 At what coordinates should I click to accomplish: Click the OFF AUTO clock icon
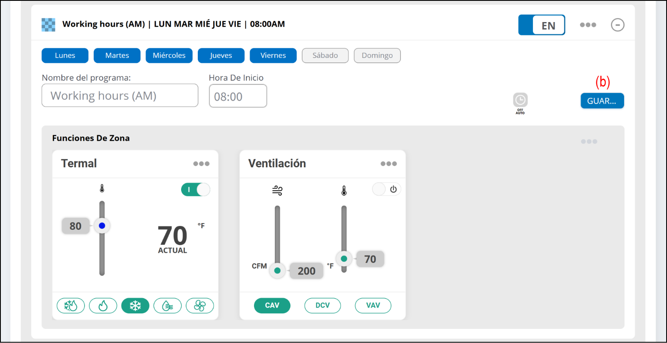click(x=520, y=100)
